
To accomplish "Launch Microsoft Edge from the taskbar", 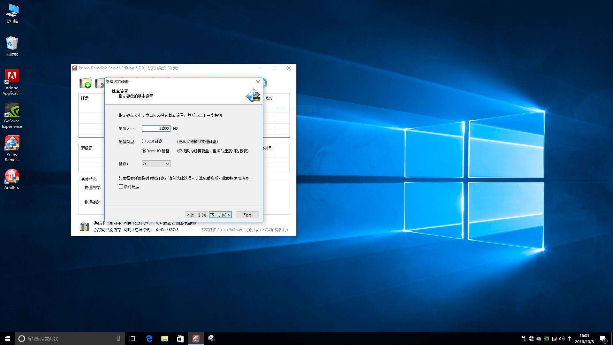I will pyautogui.click(x=149, y=339).
